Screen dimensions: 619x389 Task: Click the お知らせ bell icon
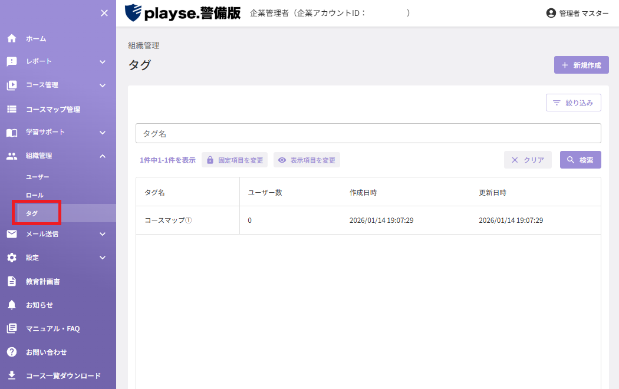tap(12, 305)
